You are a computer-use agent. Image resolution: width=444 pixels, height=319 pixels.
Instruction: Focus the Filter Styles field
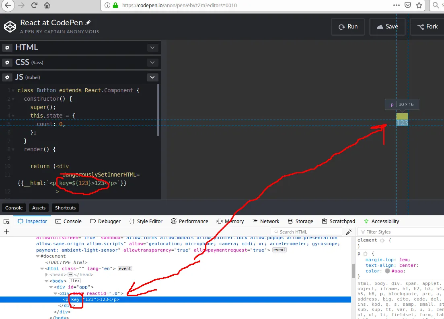(x=401, y=232)
